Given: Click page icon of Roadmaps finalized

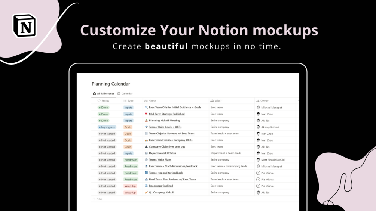Looking at the screenshot, I should [146, 186].
